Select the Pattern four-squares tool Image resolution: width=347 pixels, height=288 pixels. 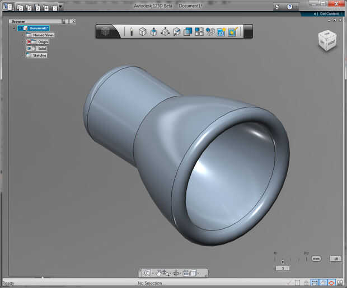(x=199, y=32)
